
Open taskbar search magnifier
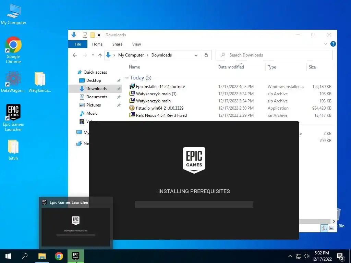(x=25, y=256)
